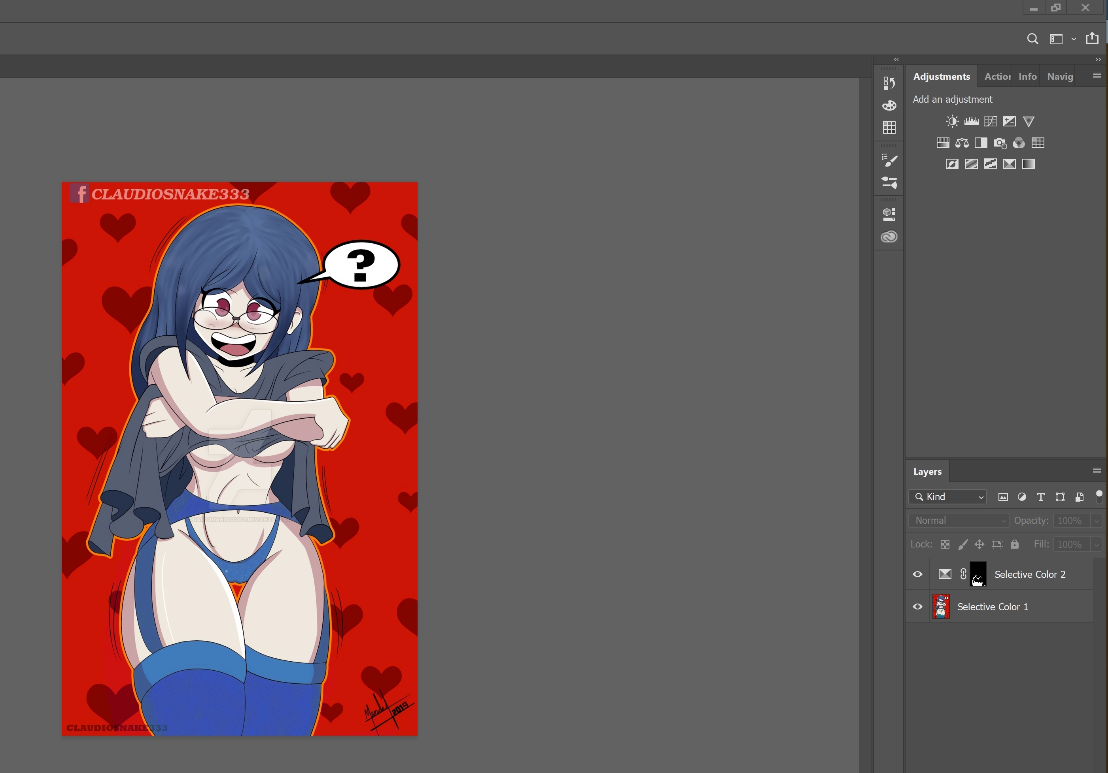Image resolution: width=1108 pixels, height=773 pixels.
Task: Open the Kind layer filter dropdown
Action: pyautogui.click(x=947, y=497)
